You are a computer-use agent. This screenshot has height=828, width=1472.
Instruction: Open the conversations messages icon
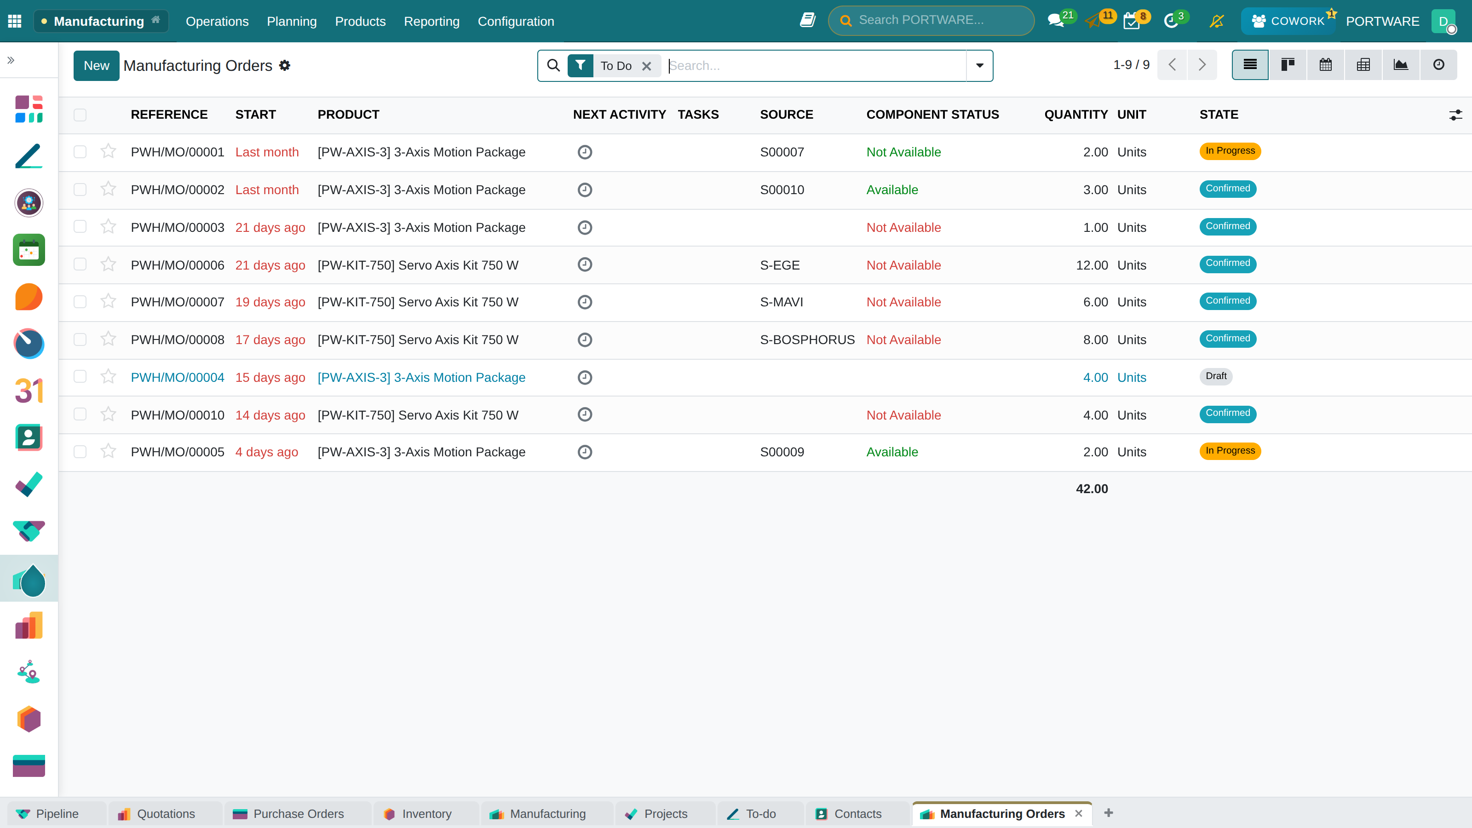coord(1055,21)
